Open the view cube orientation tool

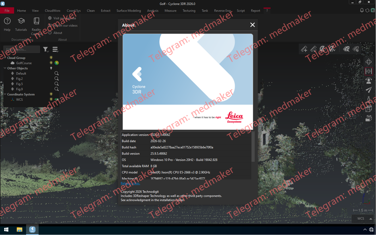[x=368, y=109]
